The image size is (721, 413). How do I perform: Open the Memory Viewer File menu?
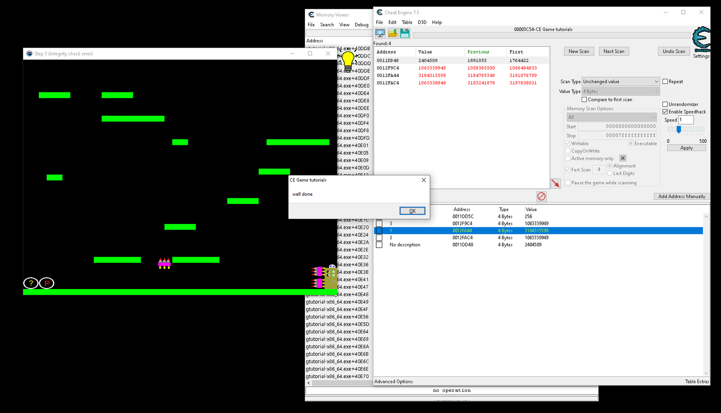[x=311, y=25]
